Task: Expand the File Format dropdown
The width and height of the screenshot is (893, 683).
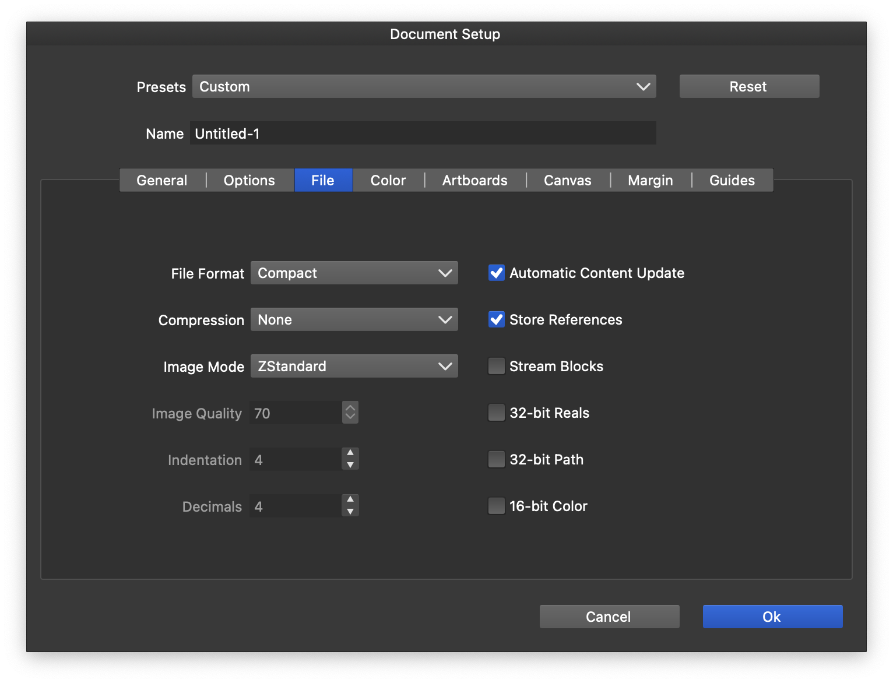Action: click(x=354, y=273)
